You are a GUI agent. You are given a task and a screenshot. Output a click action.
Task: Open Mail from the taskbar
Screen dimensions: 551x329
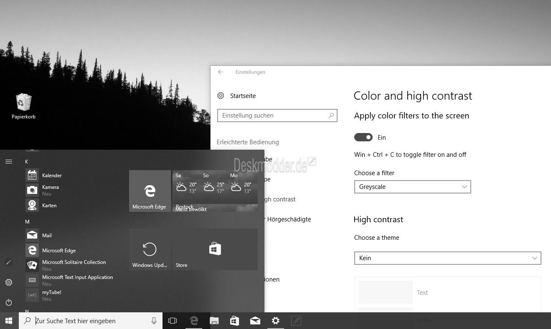(x=255, y=321)
